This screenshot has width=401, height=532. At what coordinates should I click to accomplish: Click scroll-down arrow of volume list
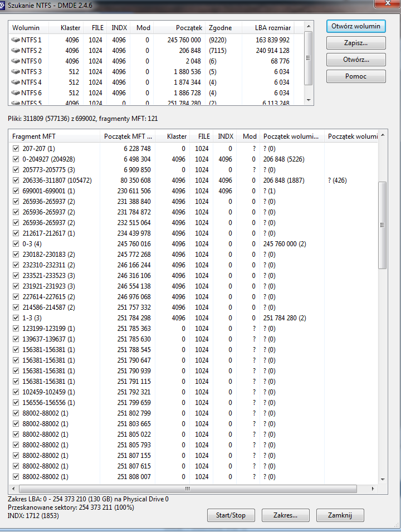pyautogui.click(x=309, y=100)
